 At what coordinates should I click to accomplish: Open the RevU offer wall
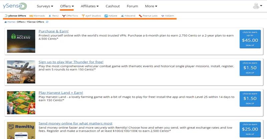point(53,16)
